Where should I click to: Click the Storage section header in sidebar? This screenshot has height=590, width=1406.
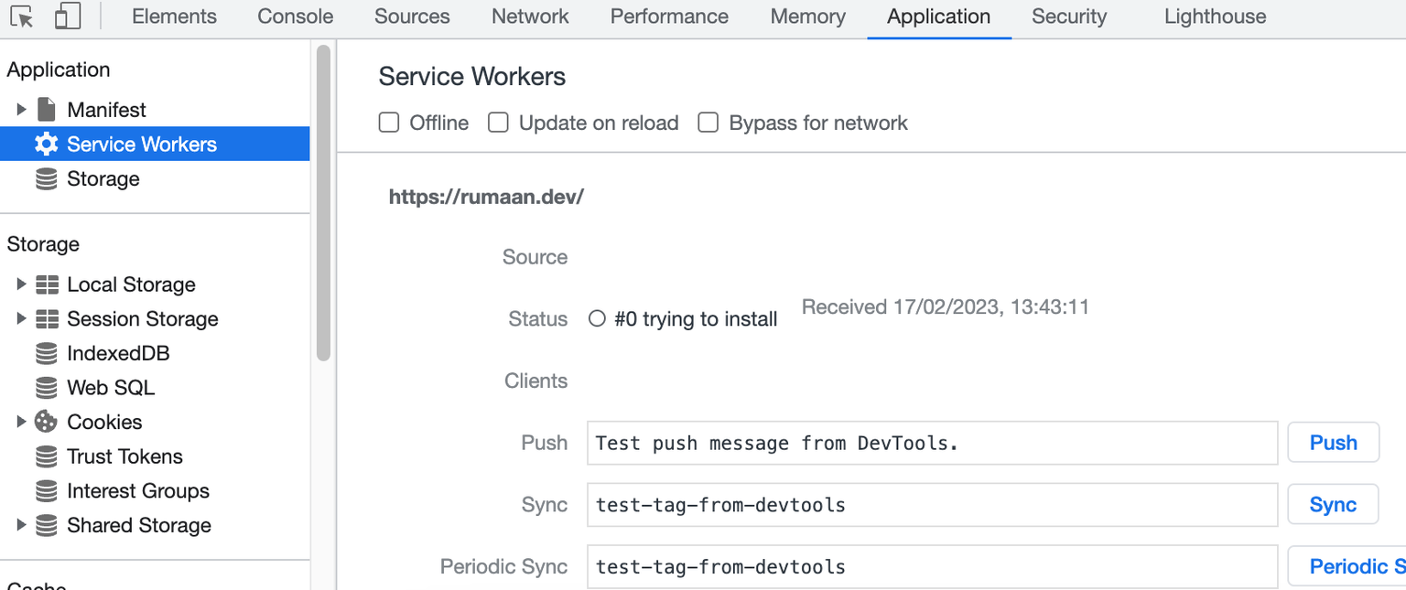43,244
